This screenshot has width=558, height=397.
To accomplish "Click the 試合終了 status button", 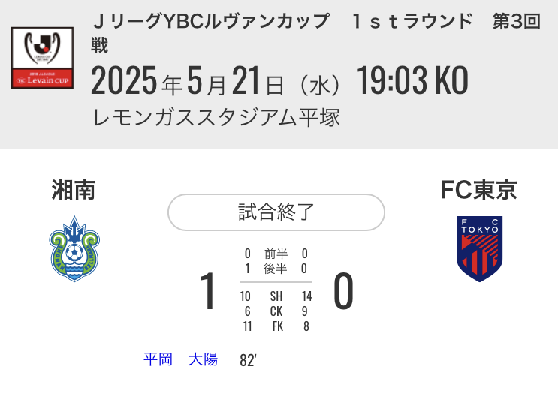I will 276,212.
